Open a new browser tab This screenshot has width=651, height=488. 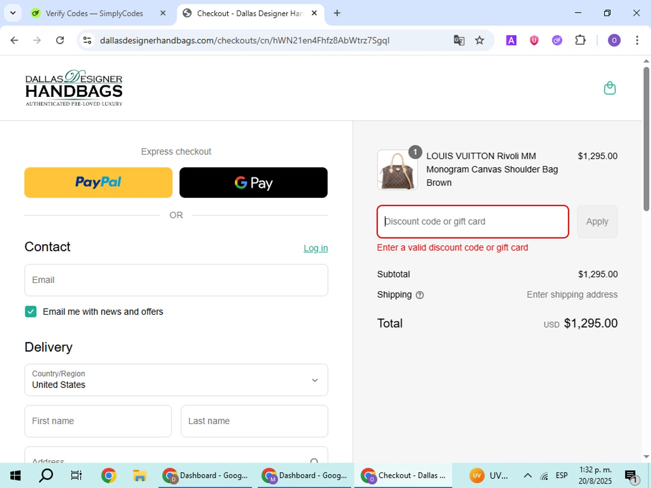click(337, 13)
